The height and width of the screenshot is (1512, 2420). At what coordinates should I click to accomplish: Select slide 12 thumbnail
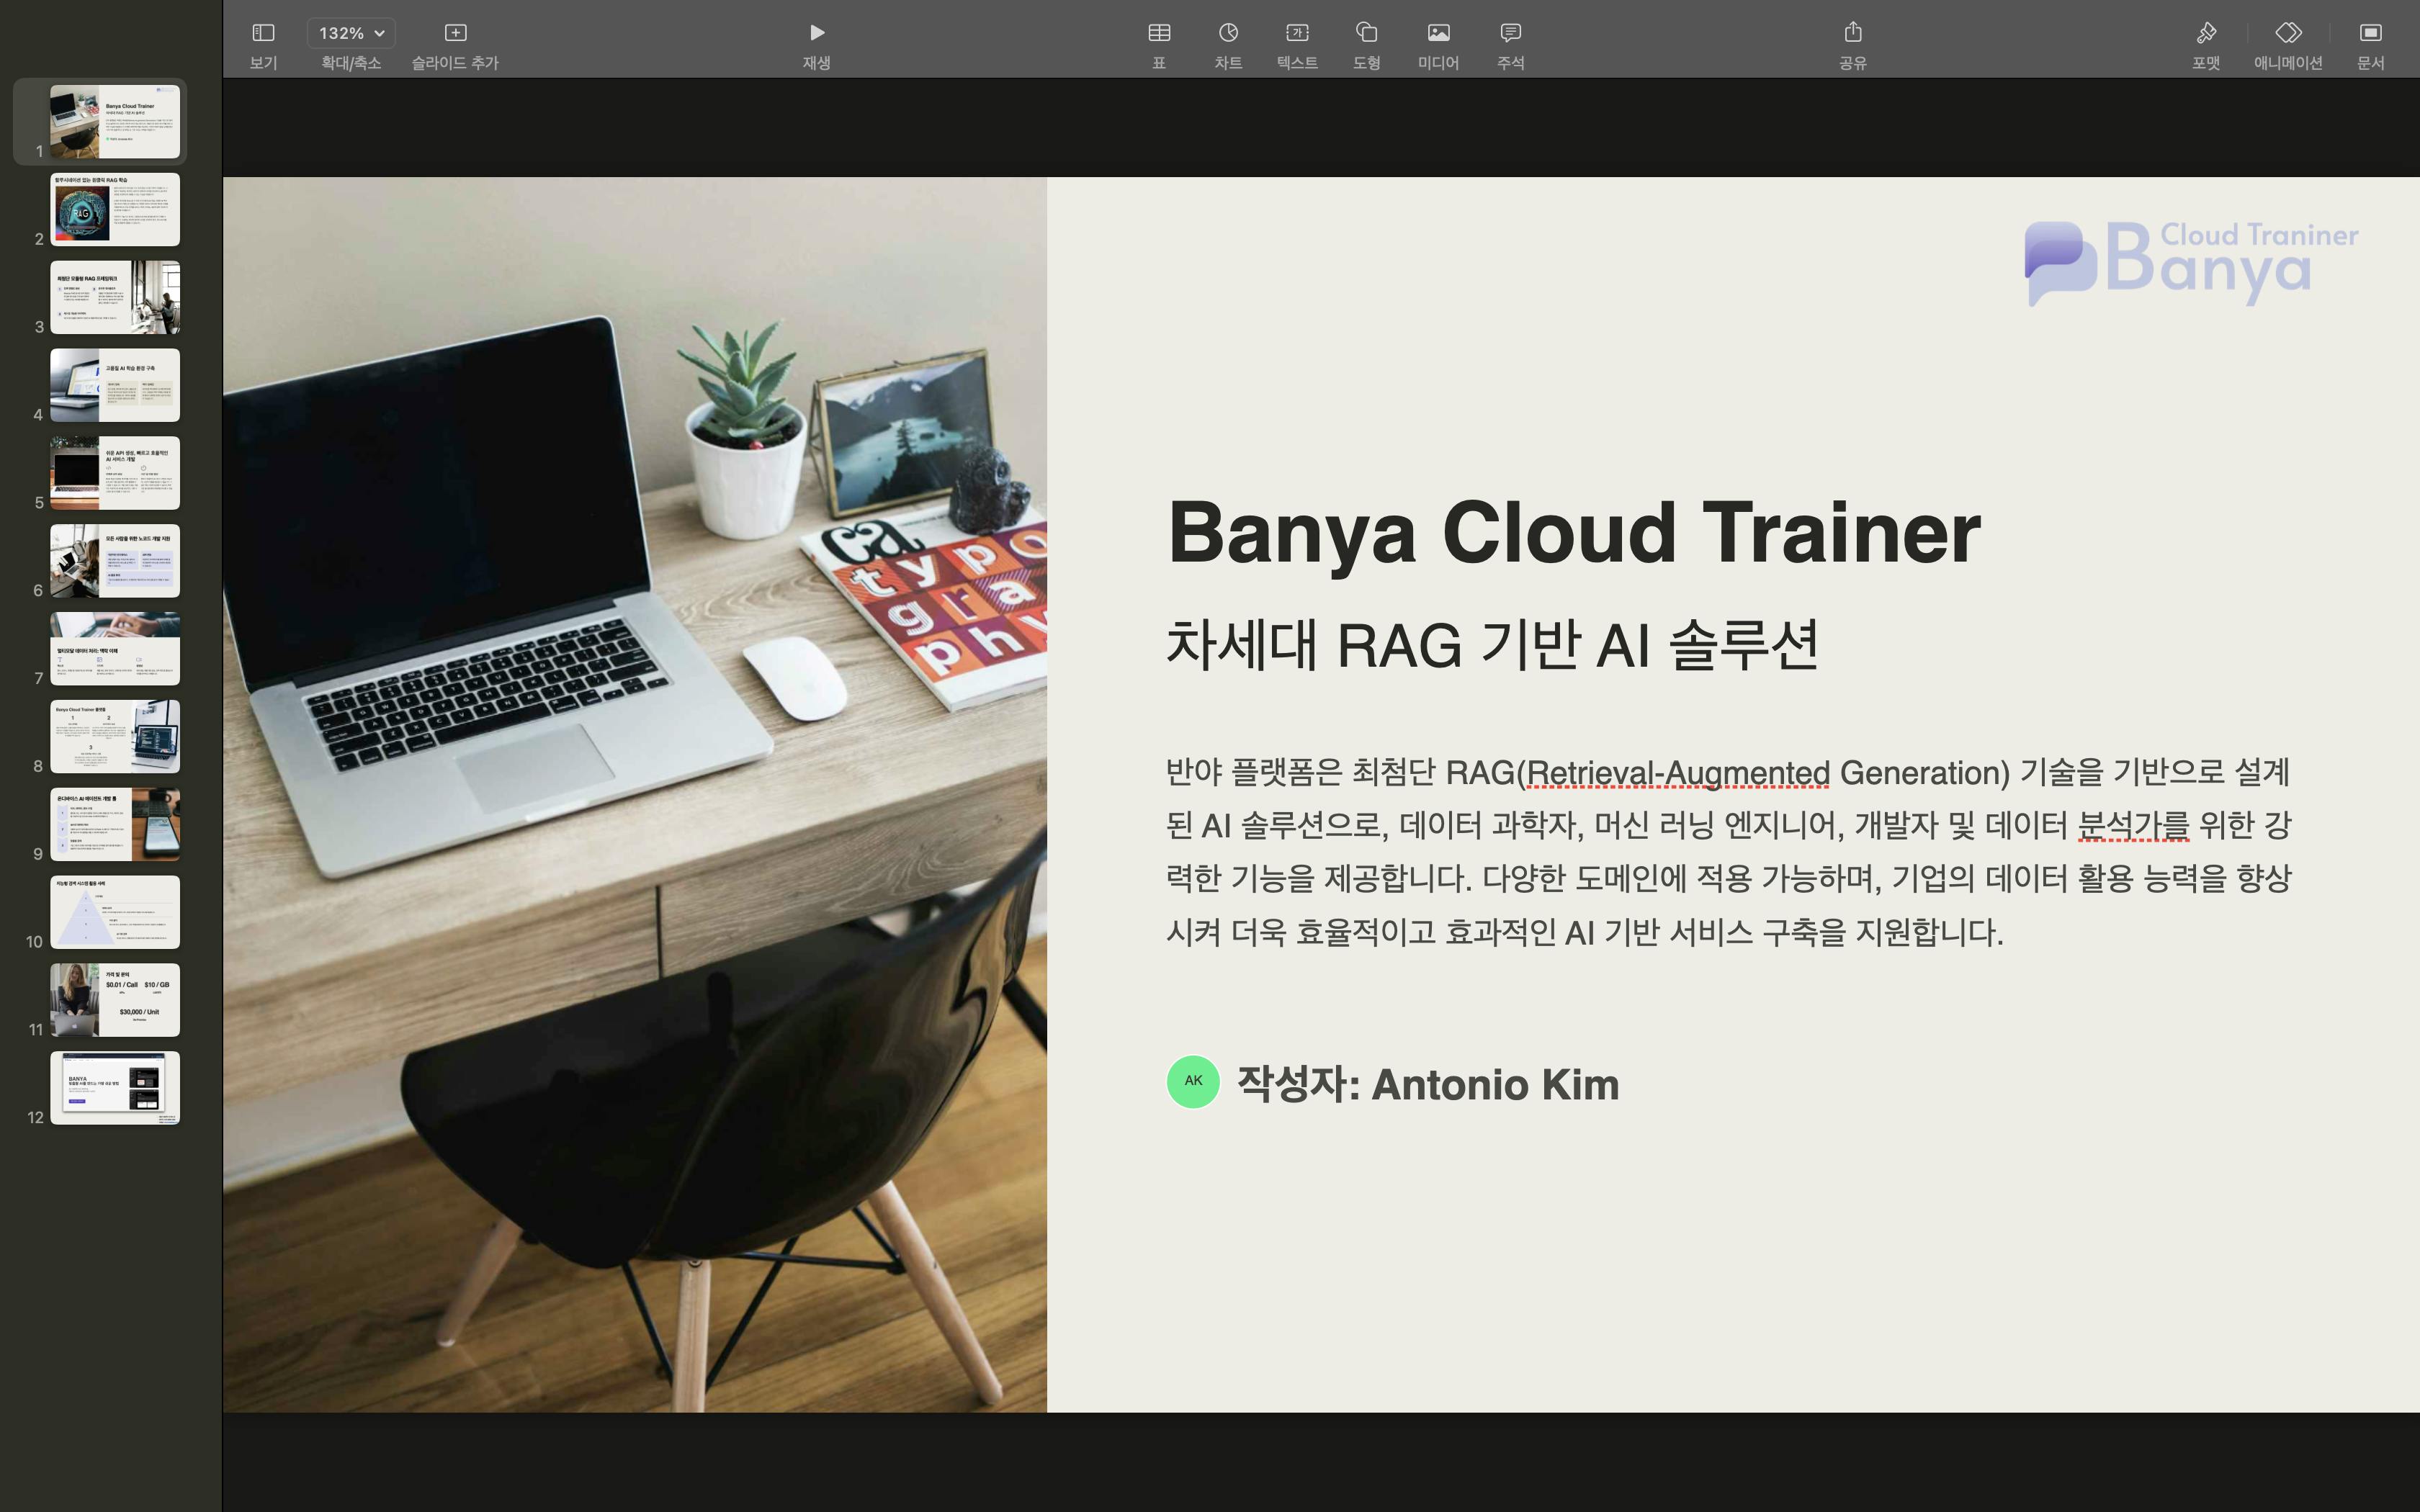[x=115, y=1088]
